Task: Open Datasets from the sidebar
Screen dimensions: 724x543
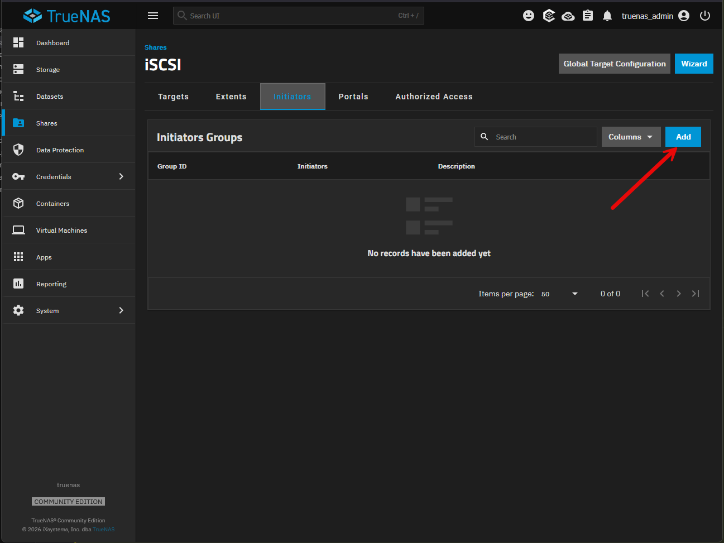Action: tap(70, 96)
